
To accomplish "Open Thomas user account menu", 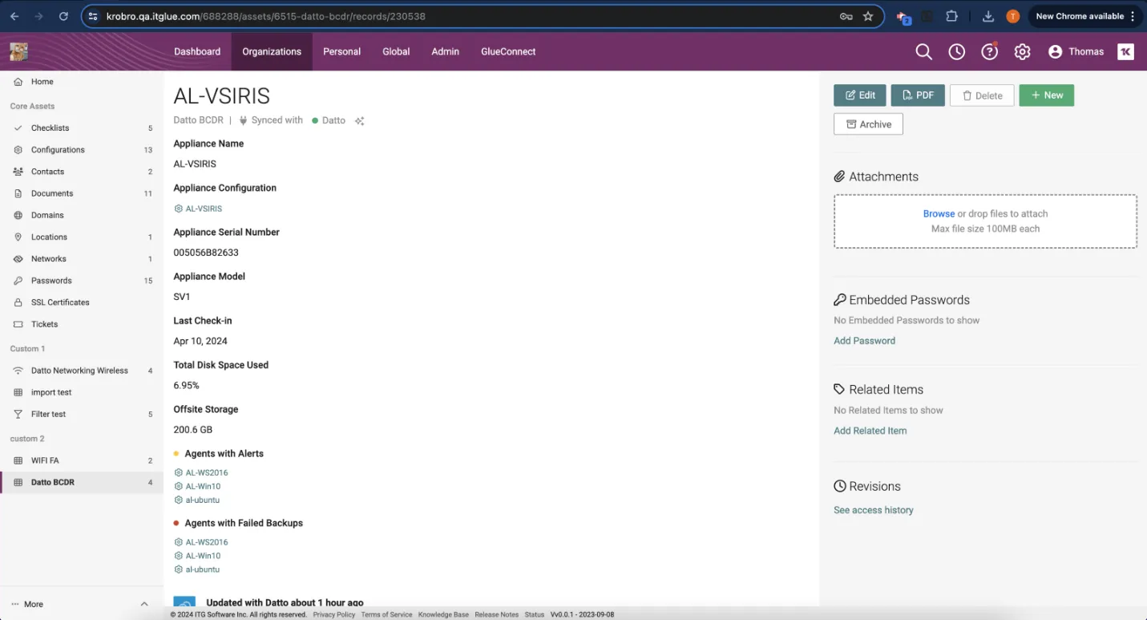I will tap(1076, 51).
